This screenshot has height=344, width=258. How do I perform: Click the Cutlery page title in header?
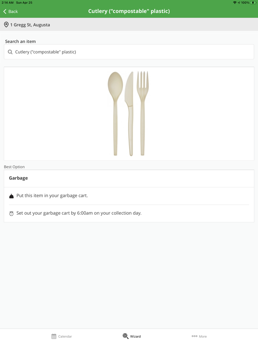[x=129, y=11]
